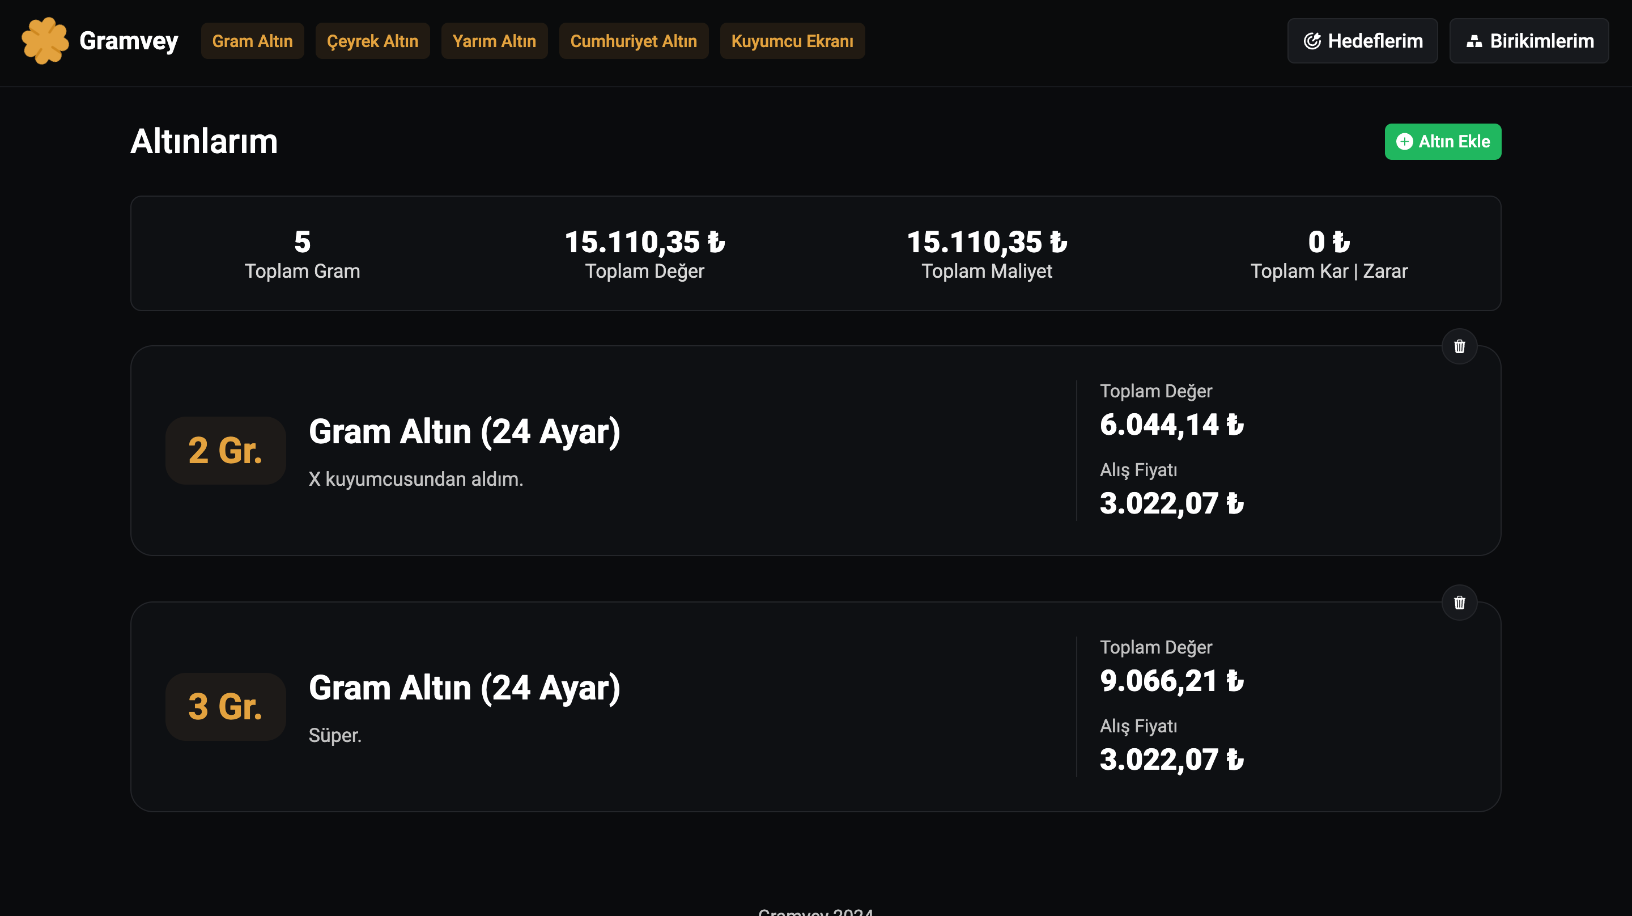Click the Toplam Kar | Zarar summary
The width and height of the screenshot is (1632, 916).
(x=1328, y=272)
